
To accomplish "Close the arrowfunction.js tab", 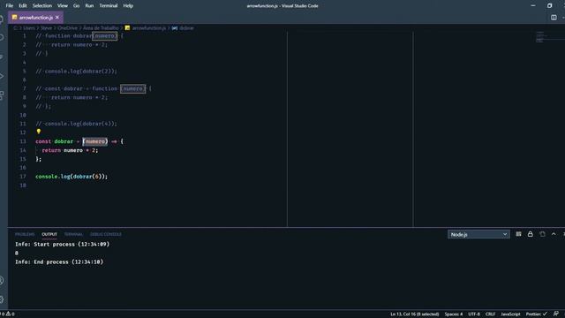I will 57,18.
